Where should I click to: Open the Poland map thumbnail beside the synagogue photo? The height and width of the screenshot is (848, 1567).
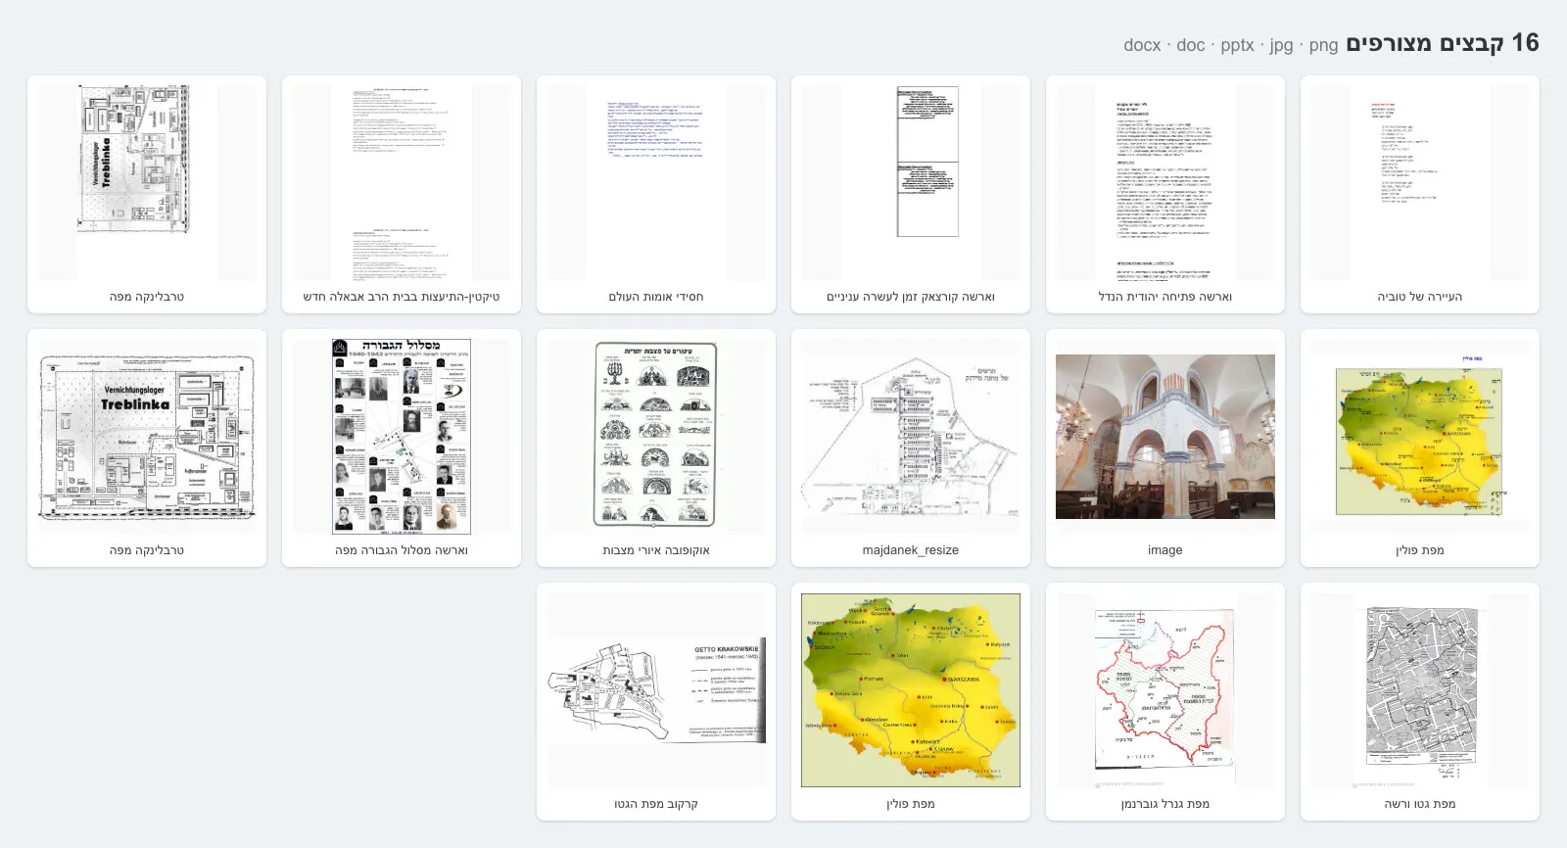[1420, 436]
